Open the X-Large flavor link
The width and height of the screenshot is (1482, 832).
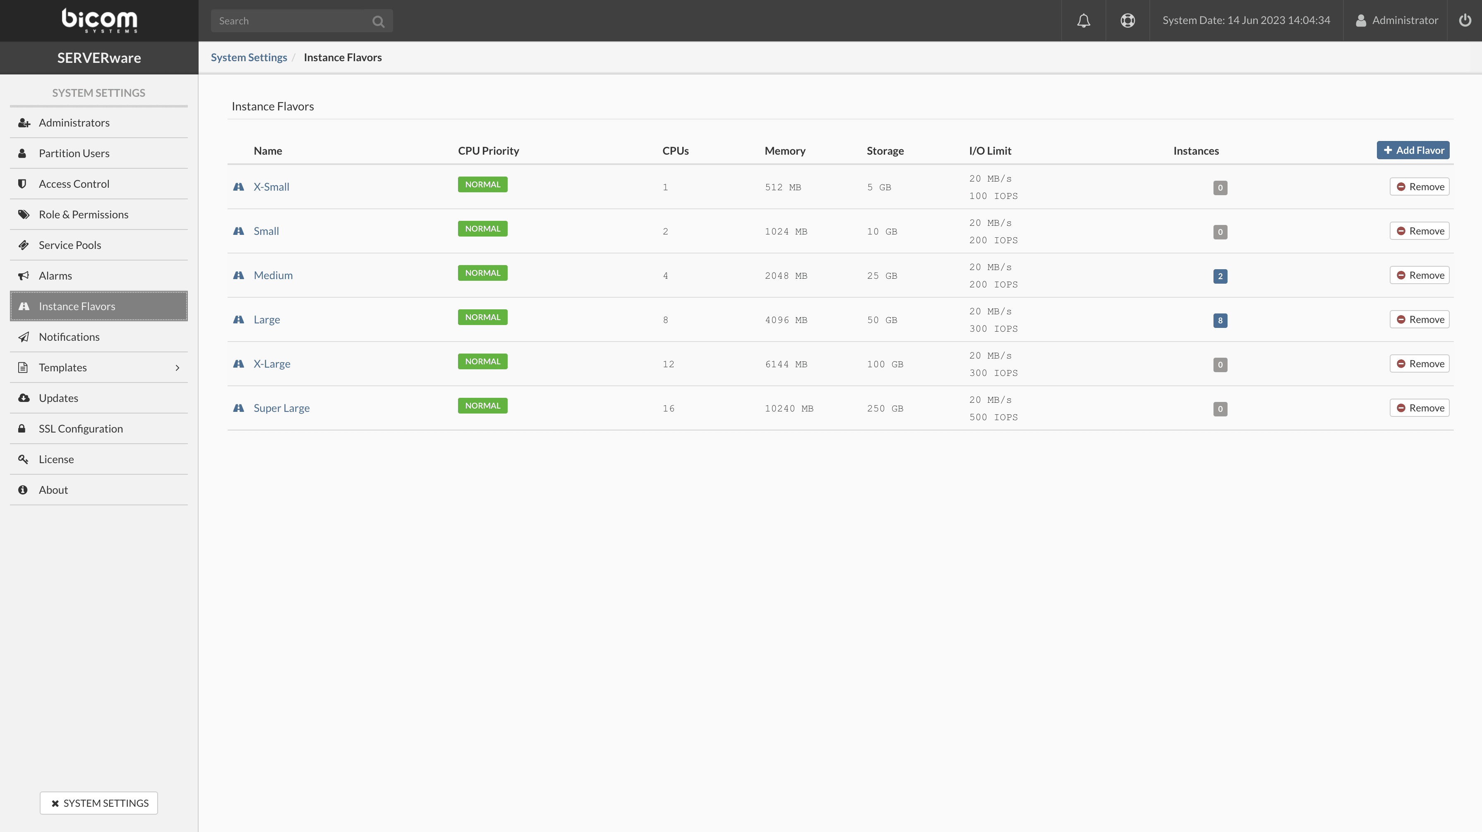pos(272,364)
